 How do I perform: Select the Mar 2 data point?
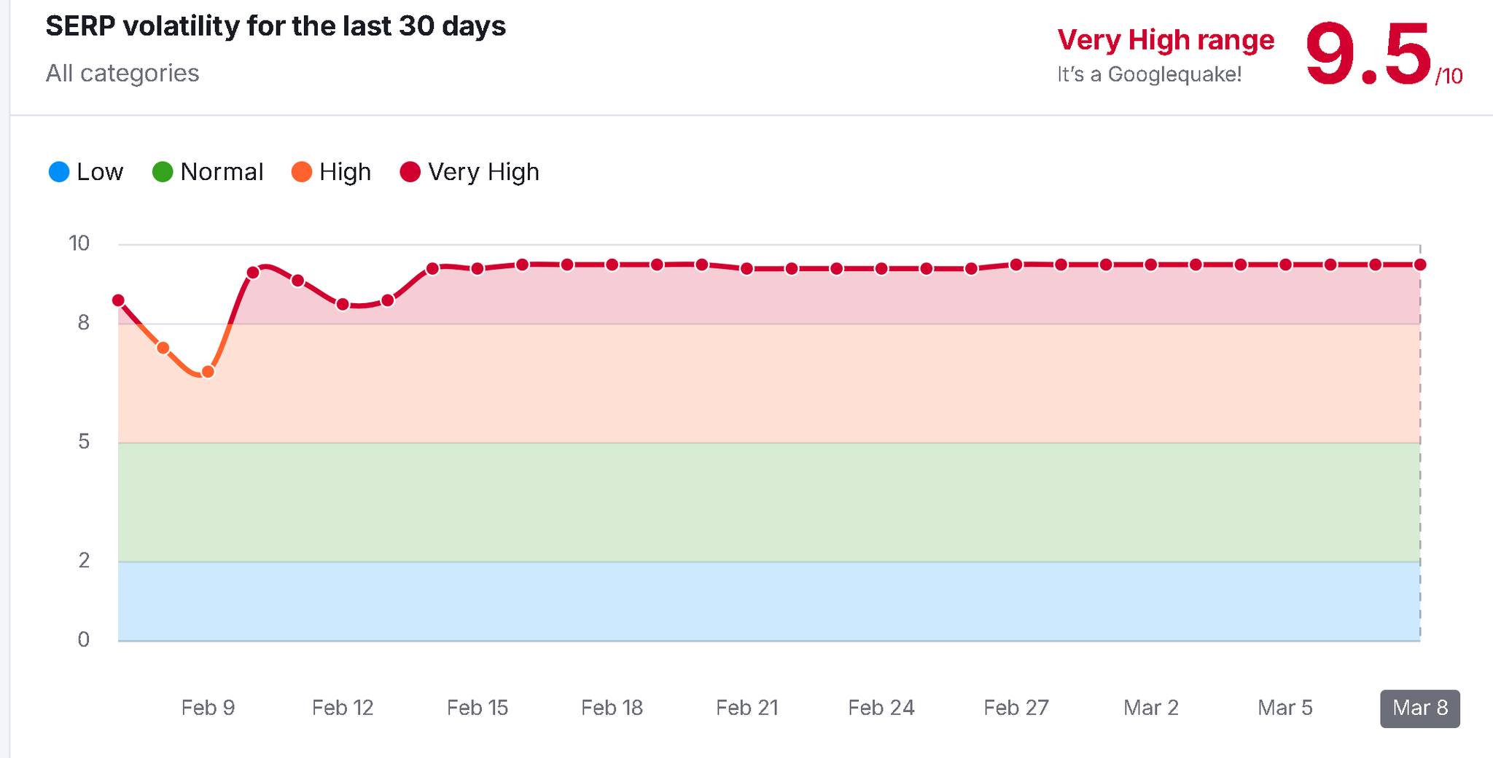(1151, 265)
